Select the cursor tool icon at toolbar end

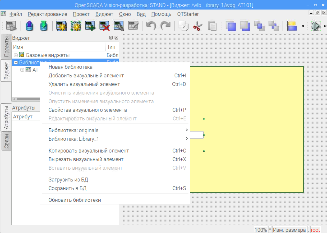316,26
